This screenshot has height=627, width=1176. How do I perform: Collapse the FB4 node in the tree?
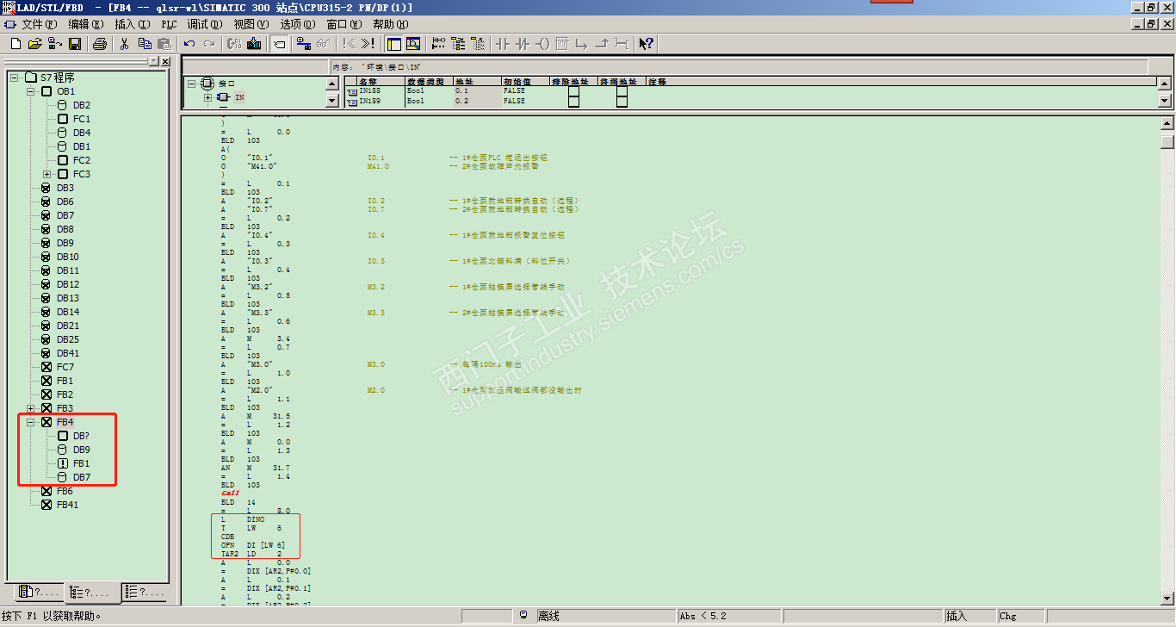[31, 422]
